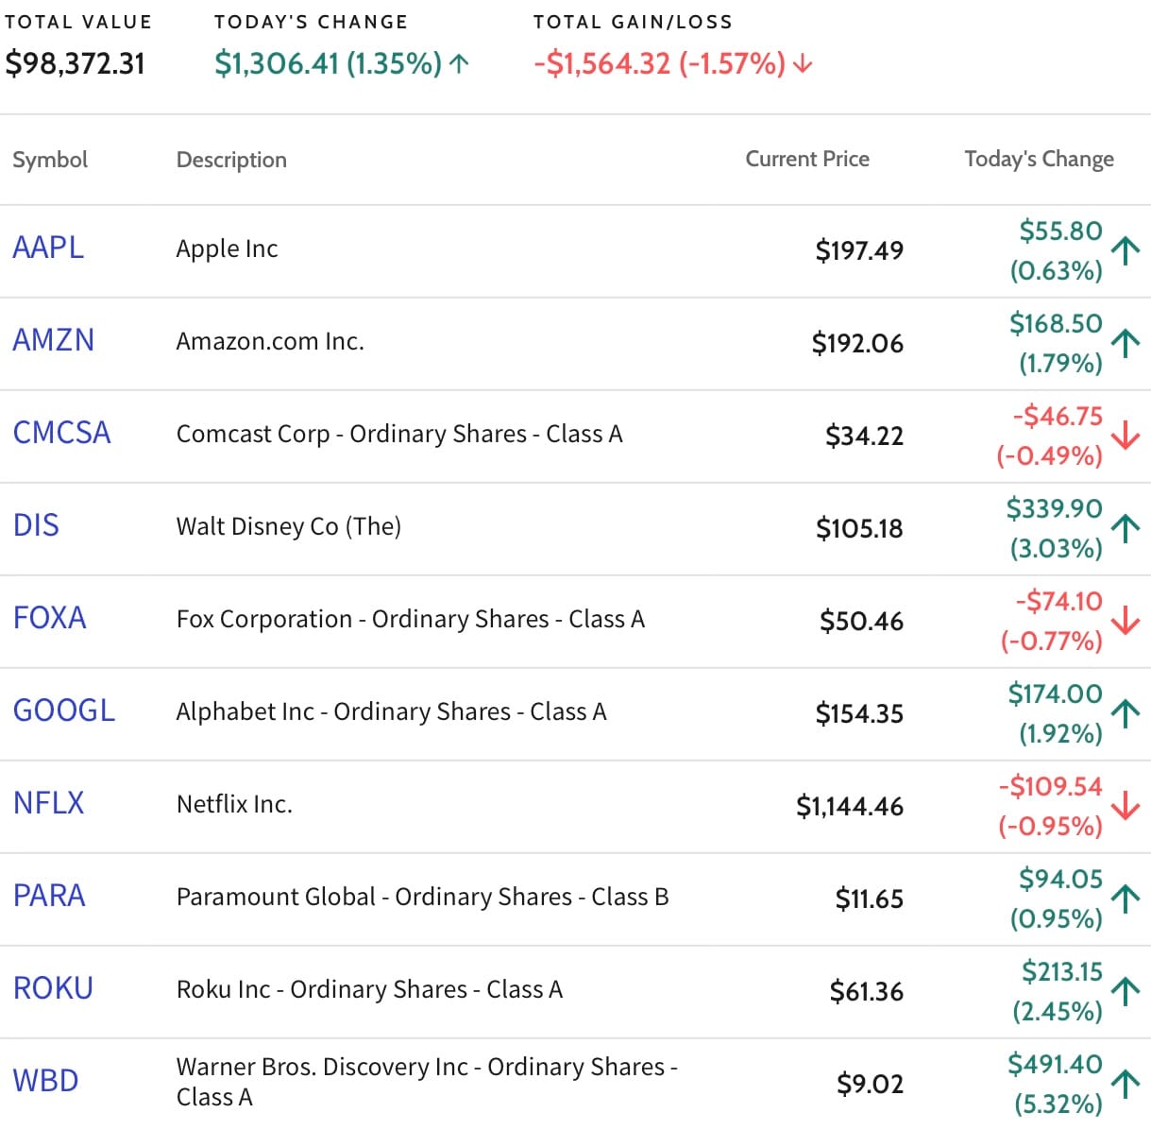Click the green up arrow in GOOGL row
This screenshot has height=1130, width=1151.
point(1125,713)
